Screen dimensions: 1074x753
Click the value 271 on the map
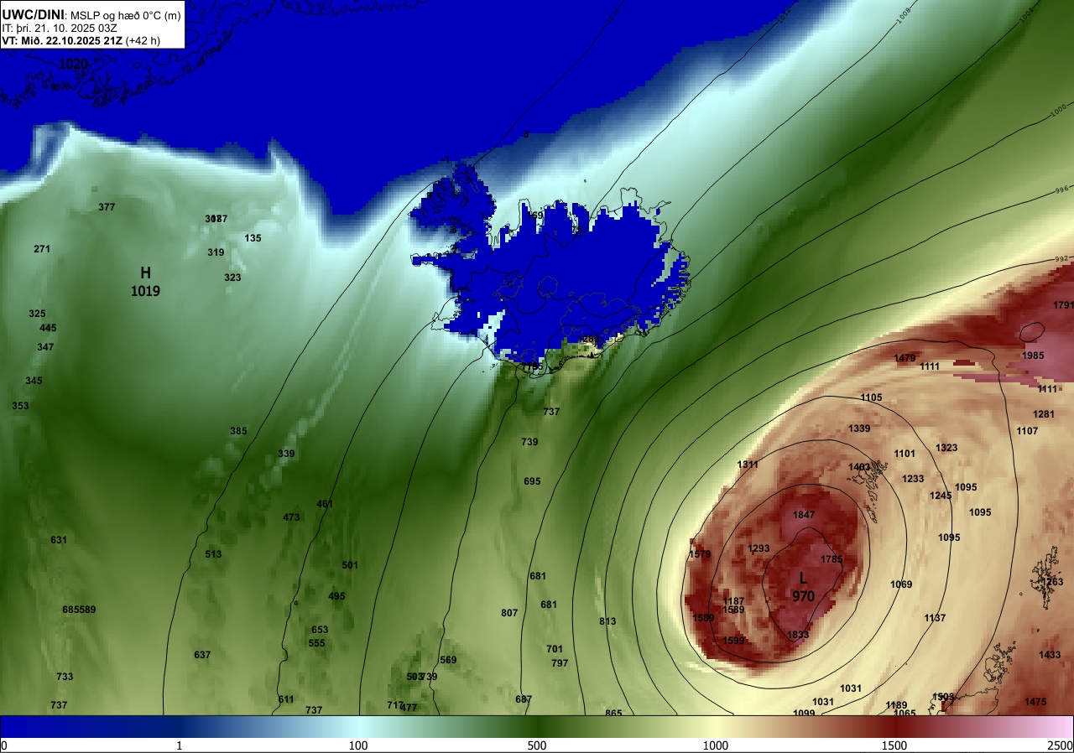click(x=42, y=249)
